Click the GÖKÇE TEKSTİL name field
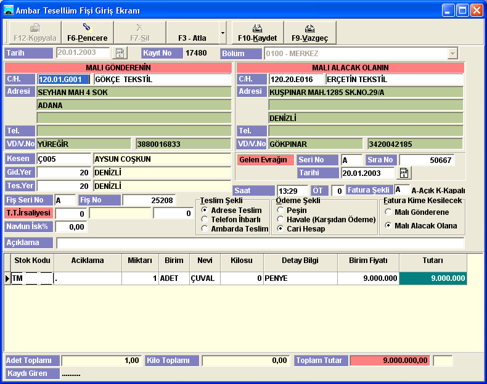This screenshot has width=487, height=384. pos(163,79)
